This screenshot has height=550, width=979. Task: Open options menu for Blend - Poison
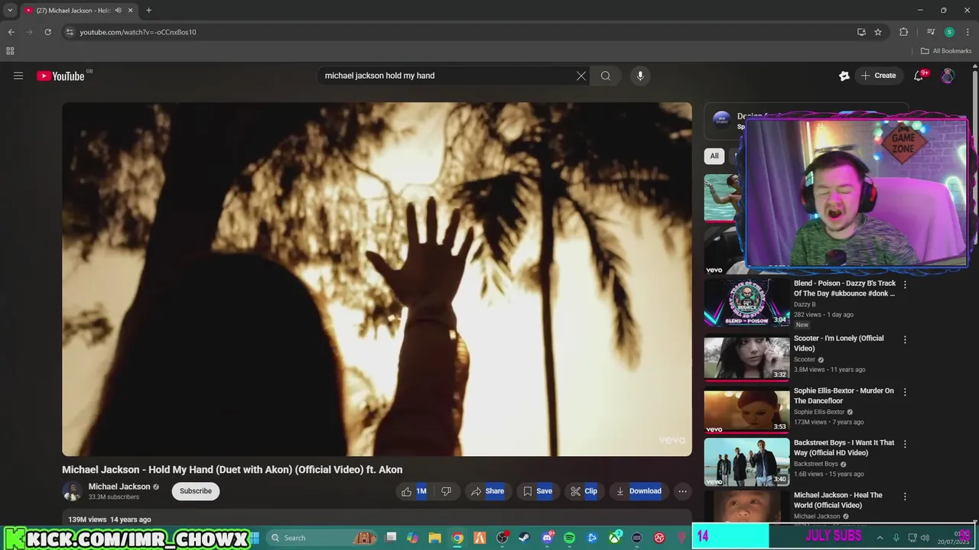905,284
